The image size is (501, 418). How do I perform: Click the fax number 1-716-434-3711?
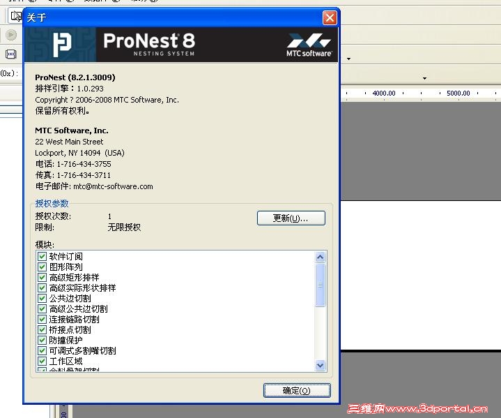pyautogui.click(x=84, y=175)
